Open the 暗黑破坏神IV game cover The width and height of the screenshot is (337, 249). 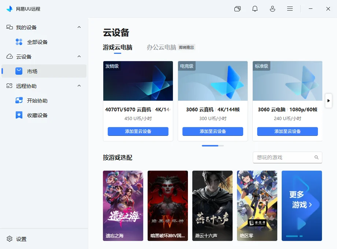tap(168, 205)
